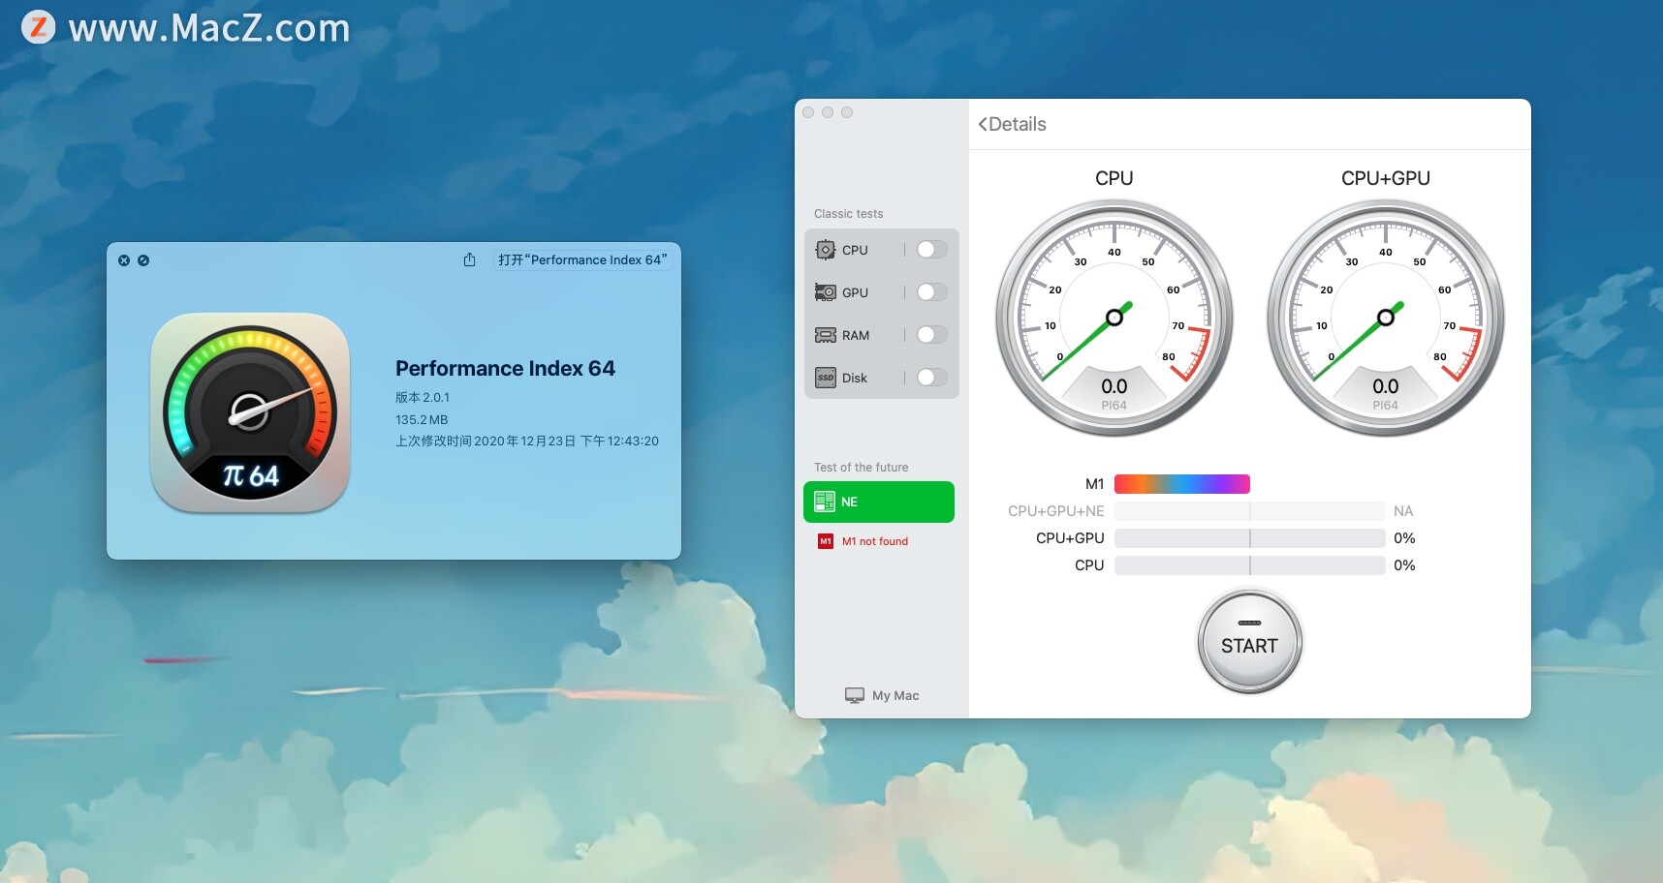Click the CPU heading above left gauge
Image resolution: width=1663 pixels, height=883 pixels.
(x=1114, y=178)
